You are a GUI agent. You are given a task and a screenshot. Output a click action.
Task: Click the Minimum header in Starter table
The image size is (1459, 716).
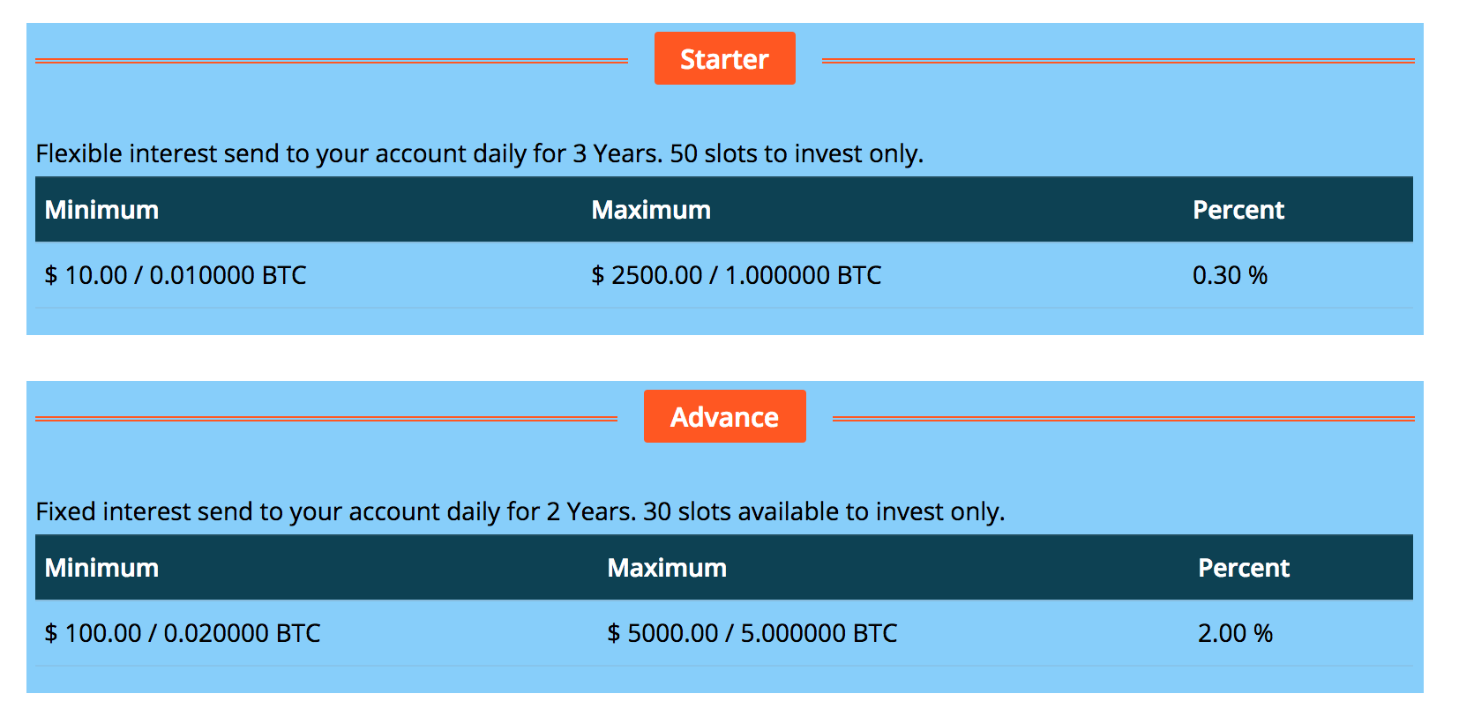point(101,210)
